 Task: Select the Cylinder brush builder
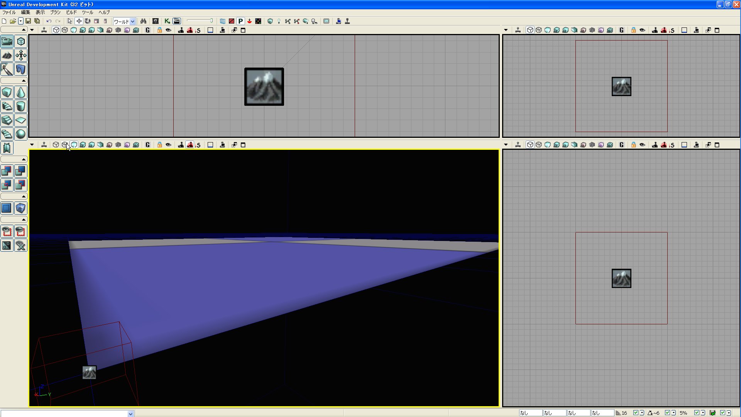point(21,106)
